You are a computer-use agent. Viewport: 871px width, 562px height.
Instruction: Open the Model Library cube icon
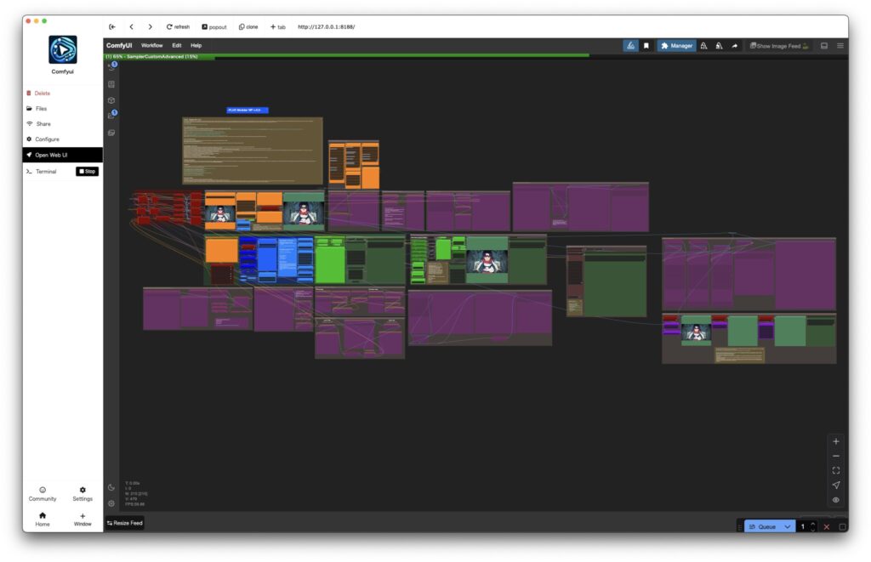click(x=111, y=100)
